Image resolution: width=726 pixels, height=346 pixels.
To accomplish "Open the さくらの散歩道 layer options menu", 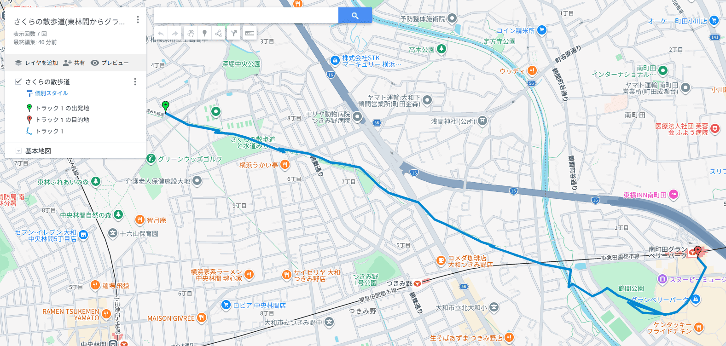I will pyautogui.click(x=135, y=81).
